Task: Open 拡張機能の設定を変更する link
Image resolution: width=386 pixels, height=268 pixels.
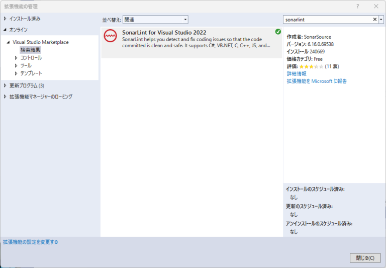Action: 31,242
